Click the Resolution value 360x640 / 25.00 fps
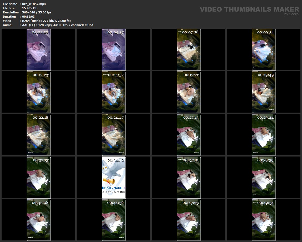 click(x=37, y=12)
